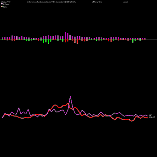The width and height of the screenshot is (157, 157).
Task: Select the 'Volume' legend label
Action: click(x=6, y=4)
